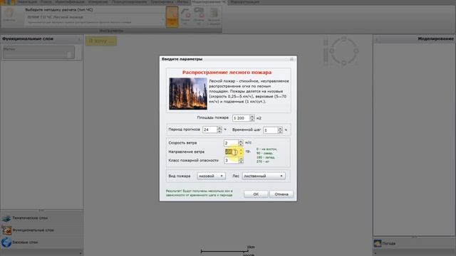Decrease Временной шаг with down arrow
This screenshot has height=256, width=456.
[280, 132]
